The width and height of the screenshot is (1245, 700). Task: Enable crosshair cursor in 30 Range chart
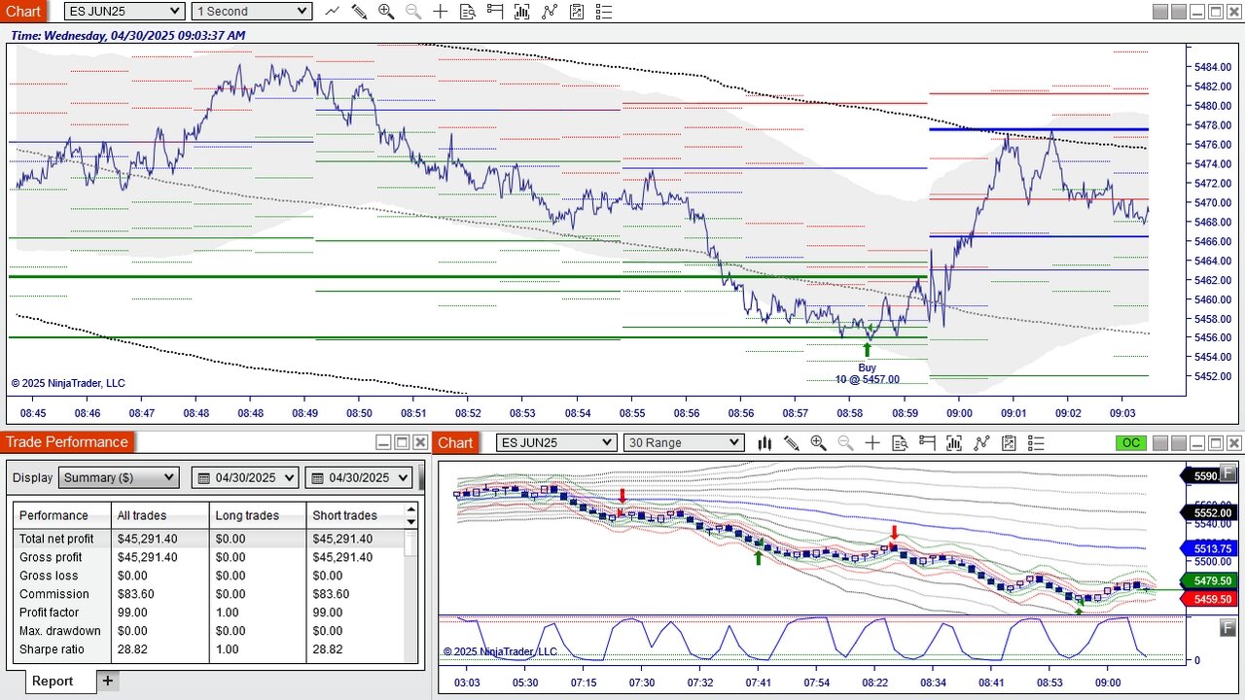click(x=872, y=443)
